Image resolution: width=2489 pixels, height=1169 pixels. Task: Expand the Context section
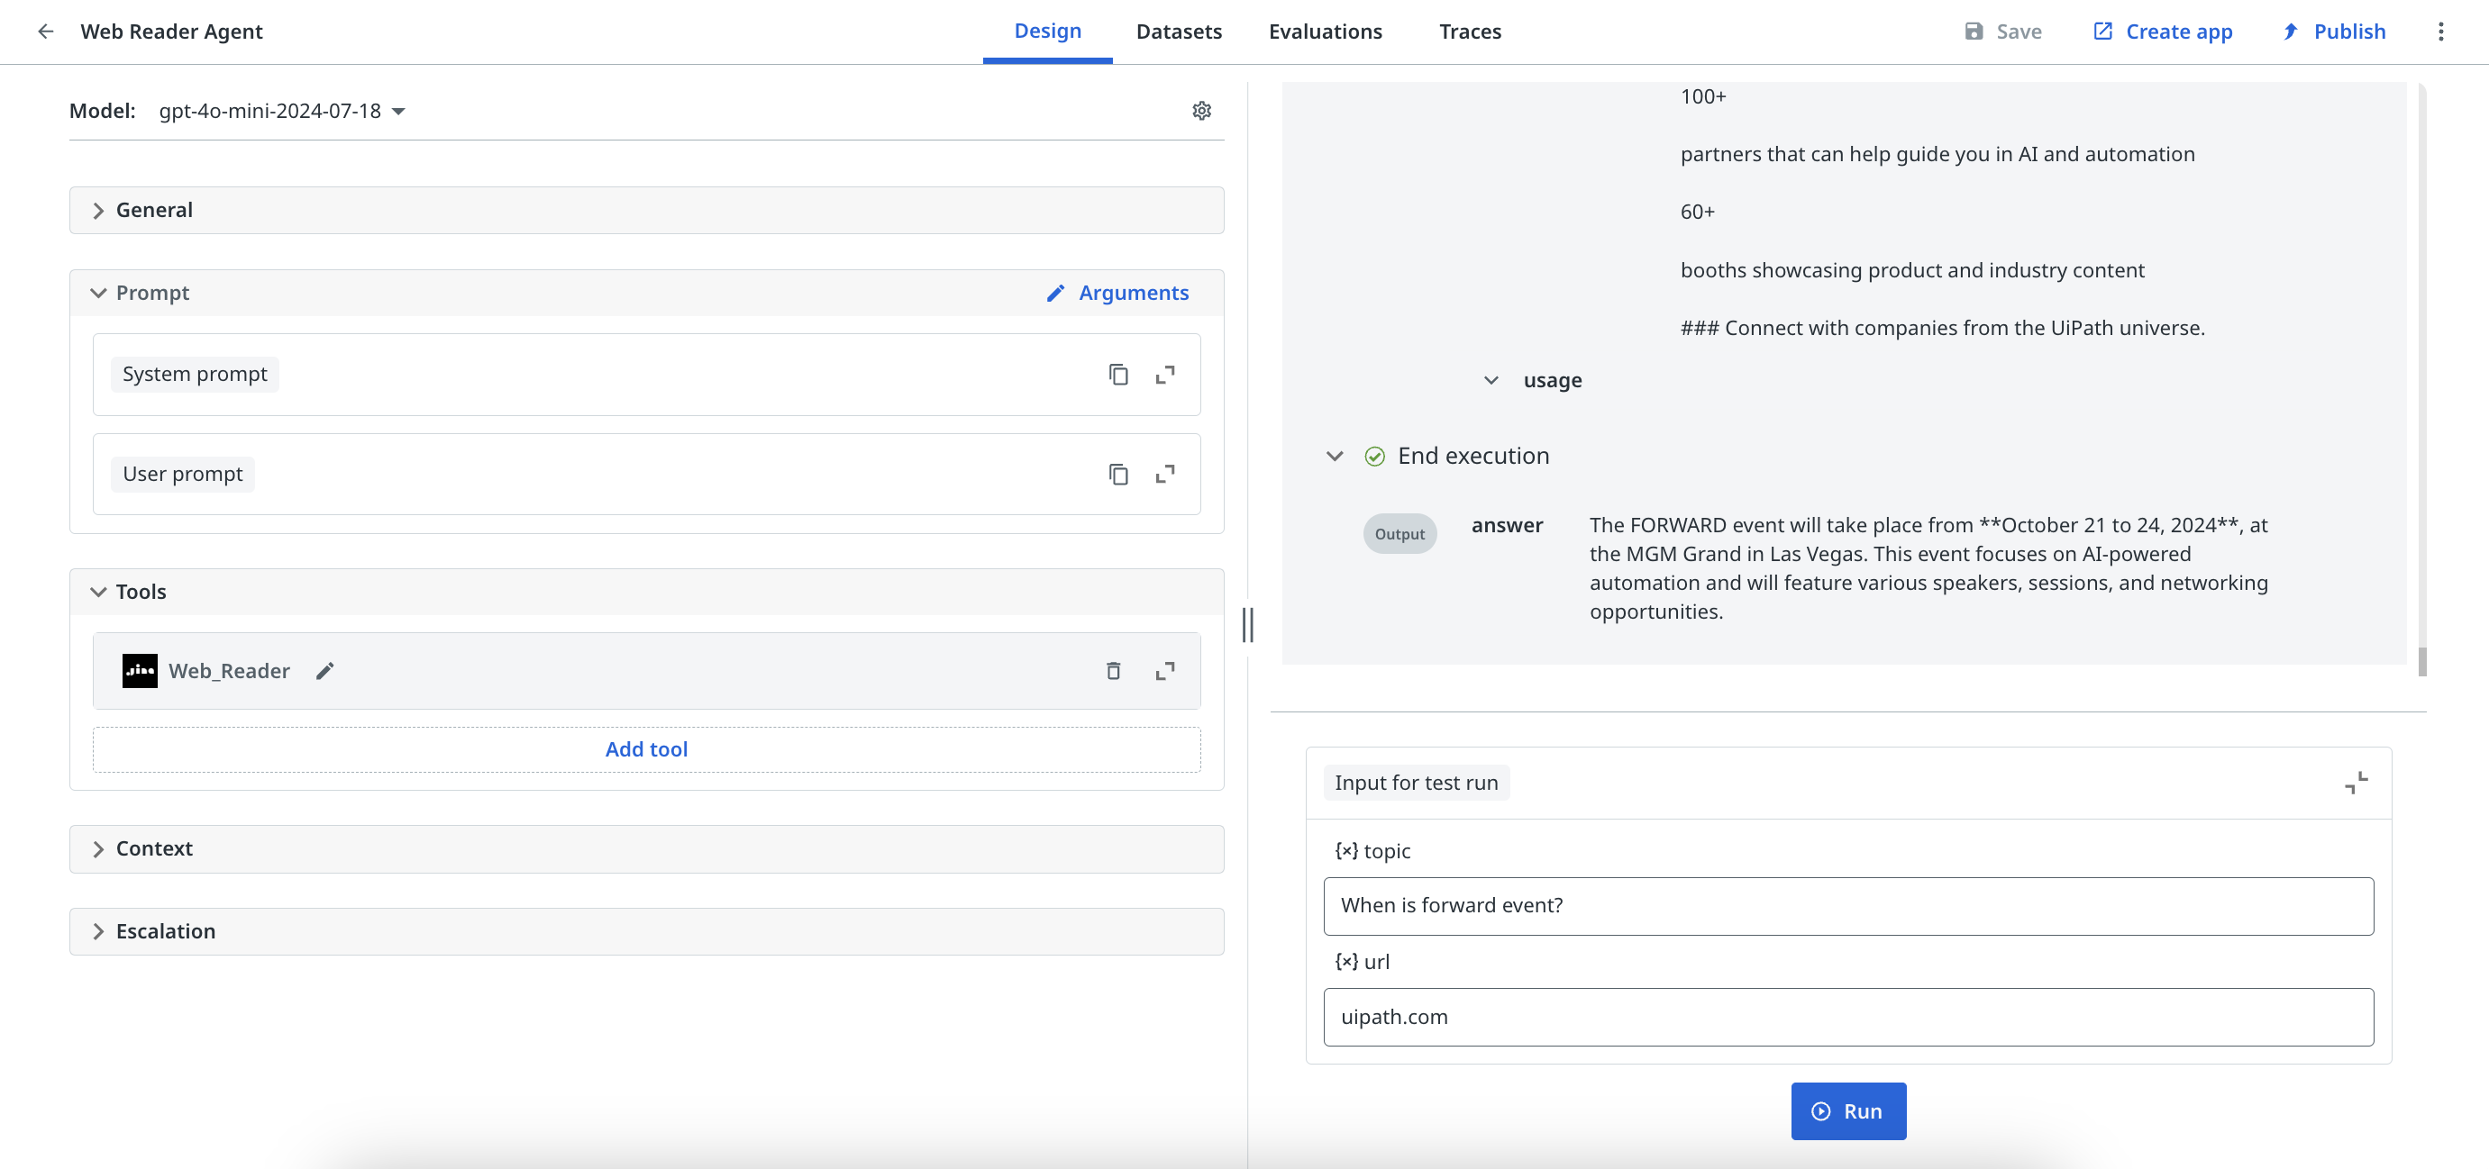(x=646, y=849)
